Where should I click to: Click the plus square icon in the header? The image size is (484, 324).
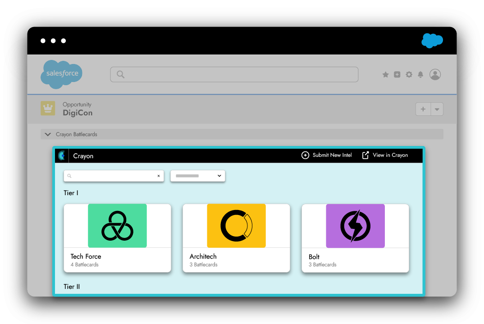(397, 75)
